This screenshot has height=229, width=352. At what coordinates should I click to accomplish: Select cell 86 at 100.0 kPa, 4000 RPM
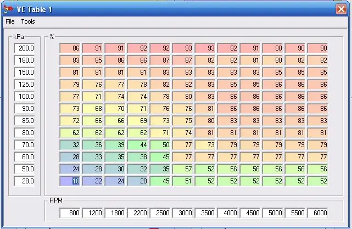(228, 97)
